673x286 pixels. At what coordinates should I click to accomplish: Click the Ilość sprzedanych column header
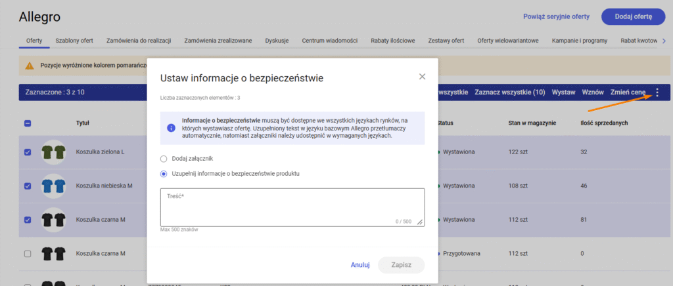pyautogui.click(x=604, y=123)
